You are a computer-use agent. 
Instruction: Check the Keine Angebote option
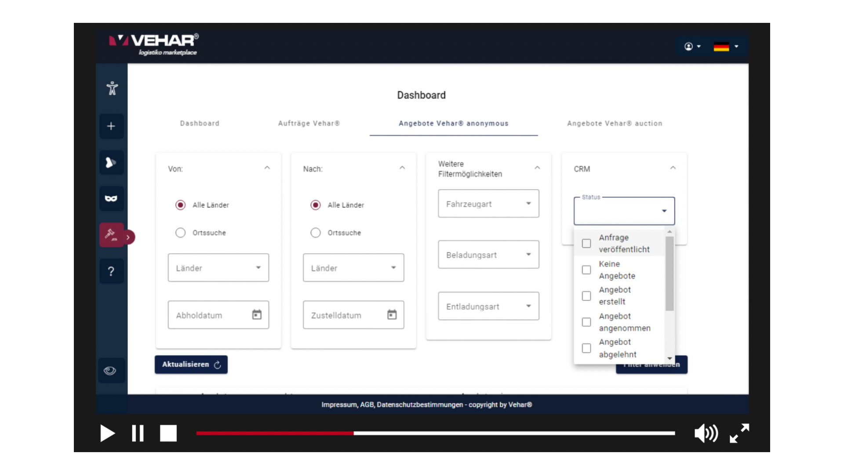pyautogui.click(x=586, y=270)
